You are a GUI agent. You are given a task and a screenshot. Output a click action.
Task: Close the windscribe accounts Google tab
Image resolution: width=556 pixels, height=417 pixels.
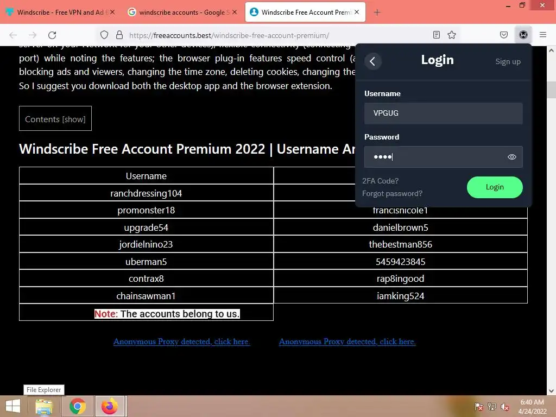[x=235, y=12]
